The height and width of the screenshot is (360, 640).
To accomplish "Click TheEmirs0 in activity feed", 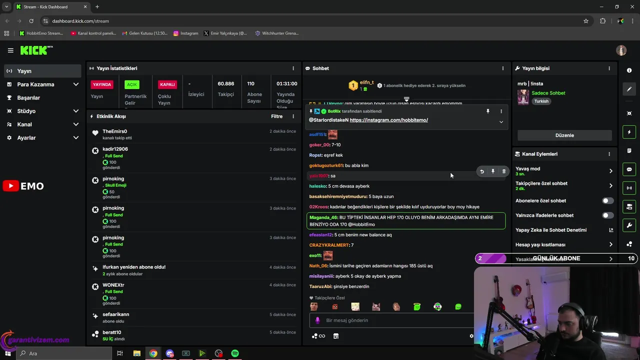I will [x=115, y=131].
